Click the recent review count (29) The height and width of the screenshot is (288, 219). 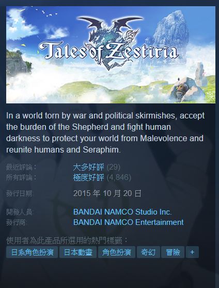coord(114,167)
